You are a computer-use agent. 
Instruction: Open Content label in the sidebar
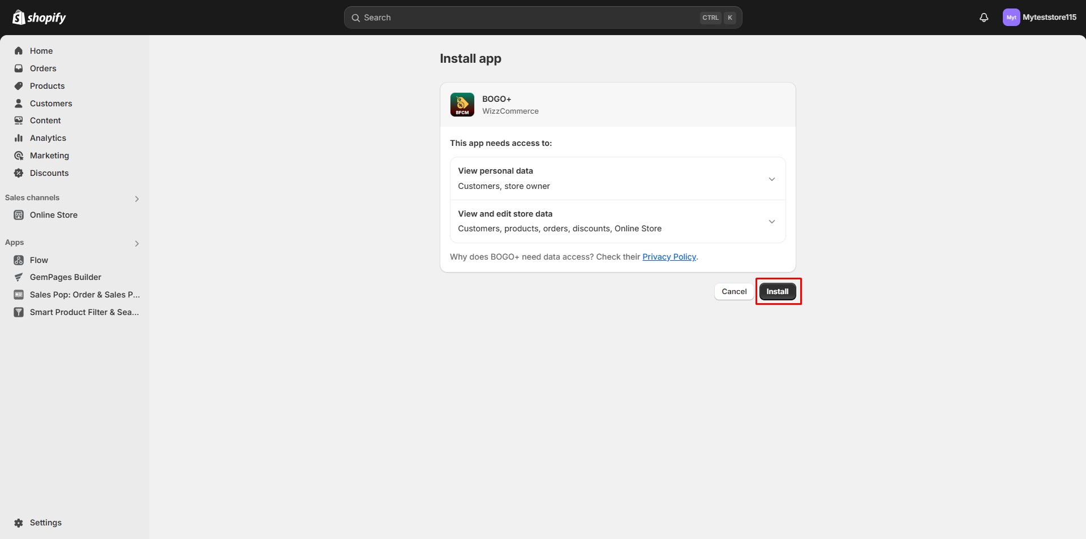pyautogui.click(x=45, y=120)
